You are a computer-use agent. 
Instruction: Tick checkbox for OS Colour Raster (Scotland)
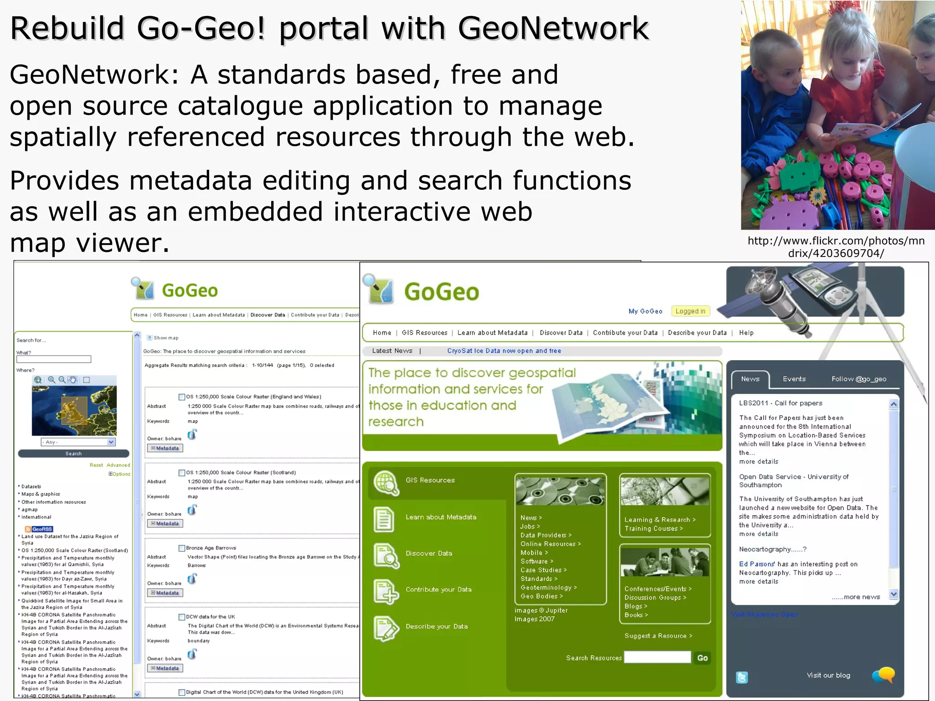tap(182, 473)
